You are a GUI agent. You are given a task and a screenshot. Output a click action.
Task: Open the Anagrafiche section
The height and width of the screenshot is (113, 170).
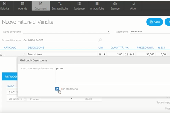click(x=97, y=6)
